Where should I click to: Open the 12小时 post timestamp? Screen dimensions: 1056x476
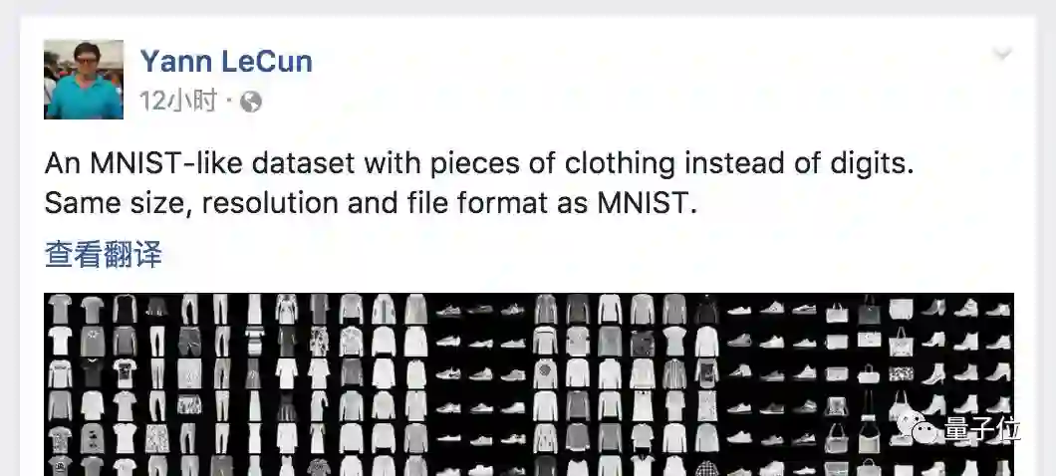pos(178,102)
